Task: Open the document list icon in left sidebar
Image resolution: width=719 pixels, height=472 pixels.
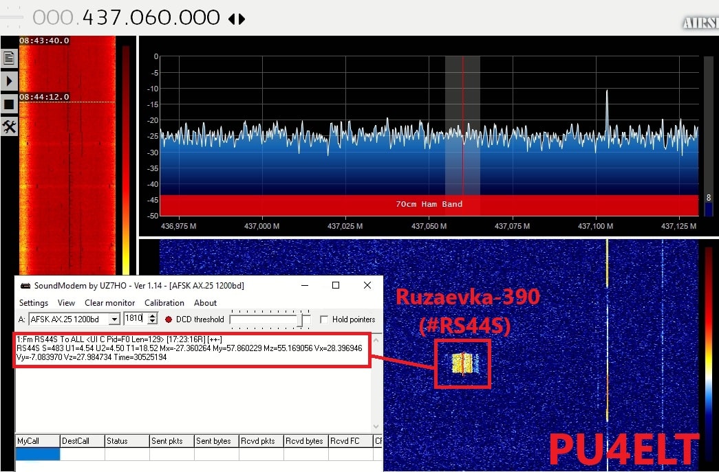Action: (9, 58)
